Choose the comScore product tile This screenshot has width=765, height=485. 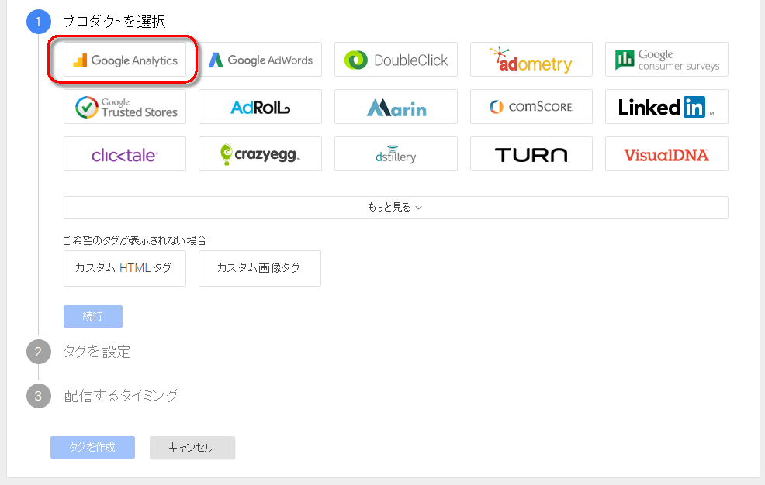[531, 107]
